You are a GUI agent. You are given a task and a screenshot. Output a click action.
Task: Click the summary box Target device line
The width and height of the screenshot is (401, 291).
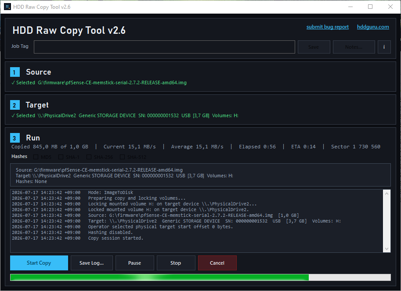125,176
